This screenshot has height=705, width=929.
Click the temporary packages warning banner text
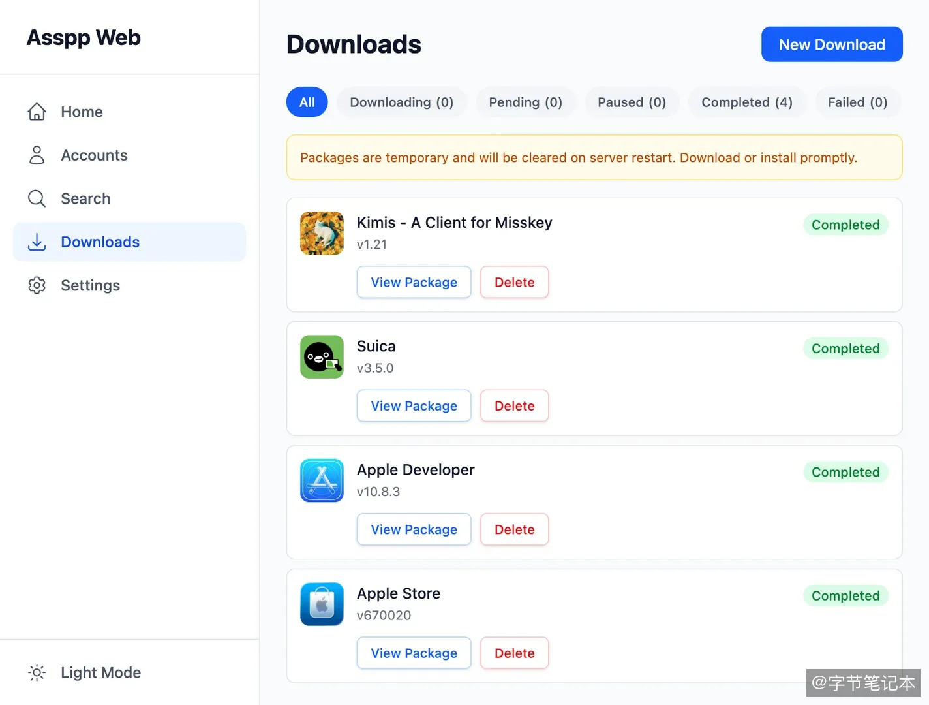coord(579,157)
